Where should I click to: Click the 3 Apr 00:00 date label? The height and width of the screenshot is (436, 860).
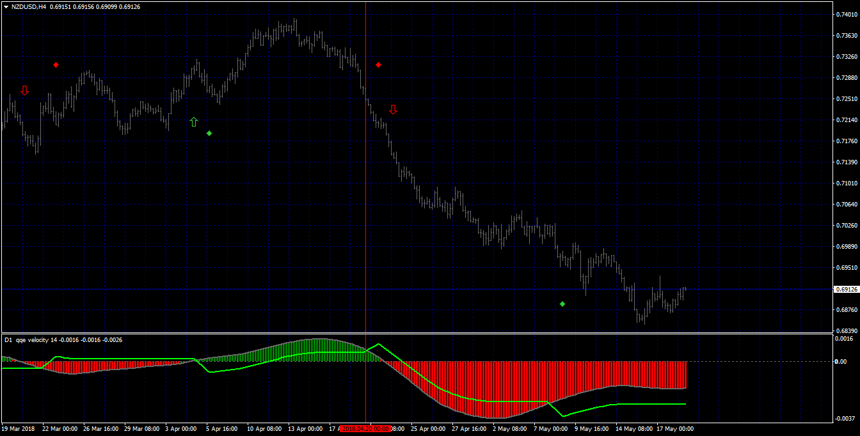point(180,428)
